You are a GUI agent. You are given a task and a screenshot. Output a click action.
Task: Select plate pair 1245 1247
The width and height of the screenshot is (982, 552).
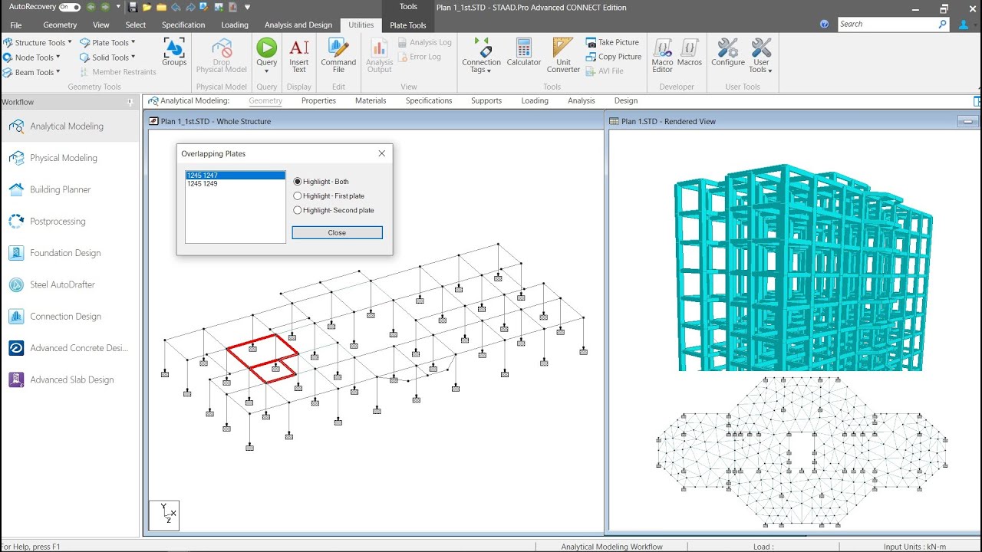(x=236, y=176)
